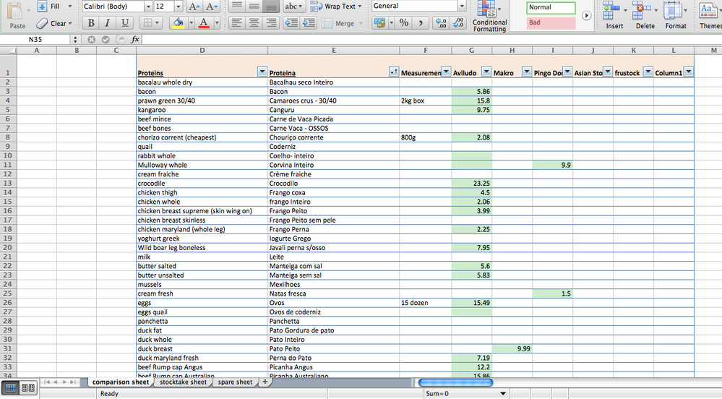Toggle Bold formatting
The image size is (722, 399).
click(x=91, y=22)
